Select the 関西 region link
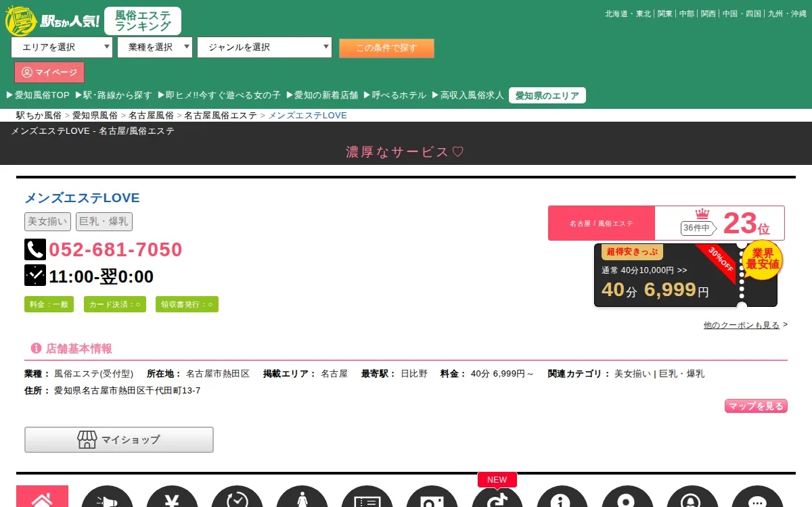 coord(708,14)
